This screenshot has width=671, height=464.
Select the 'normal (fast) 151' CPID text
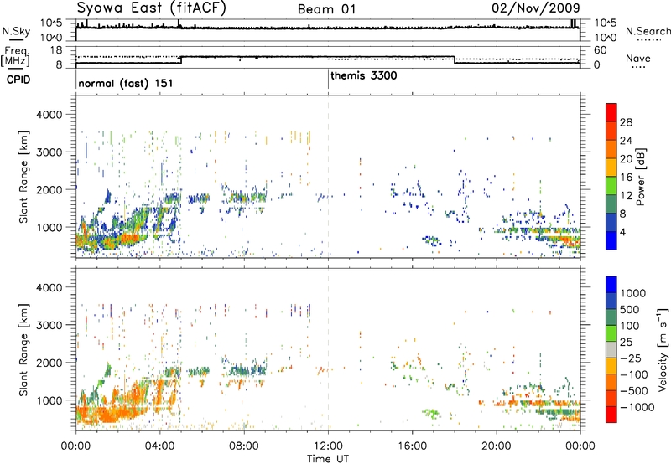(126, 83)
